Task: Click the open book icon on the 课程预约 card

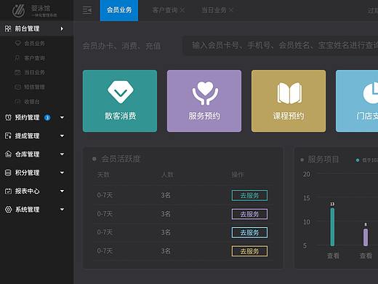Action: pos(289,93)
